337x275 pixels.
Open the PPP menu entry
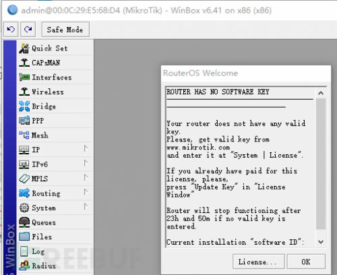[x=55, y=121]
